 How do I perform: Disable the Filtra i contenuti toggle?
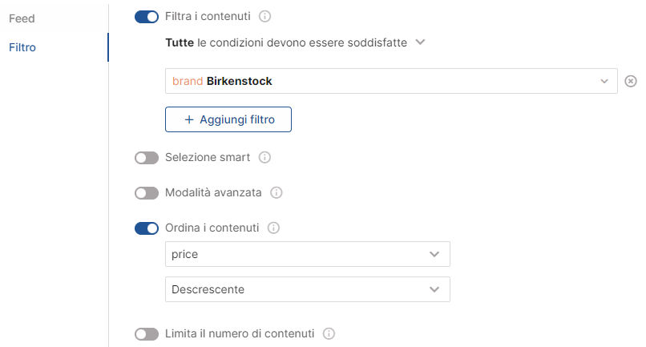pos(147,16)
